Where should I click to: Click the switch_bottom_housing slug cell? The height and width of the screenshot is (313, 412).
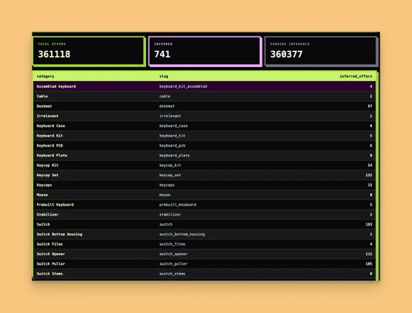pos(182,234)
